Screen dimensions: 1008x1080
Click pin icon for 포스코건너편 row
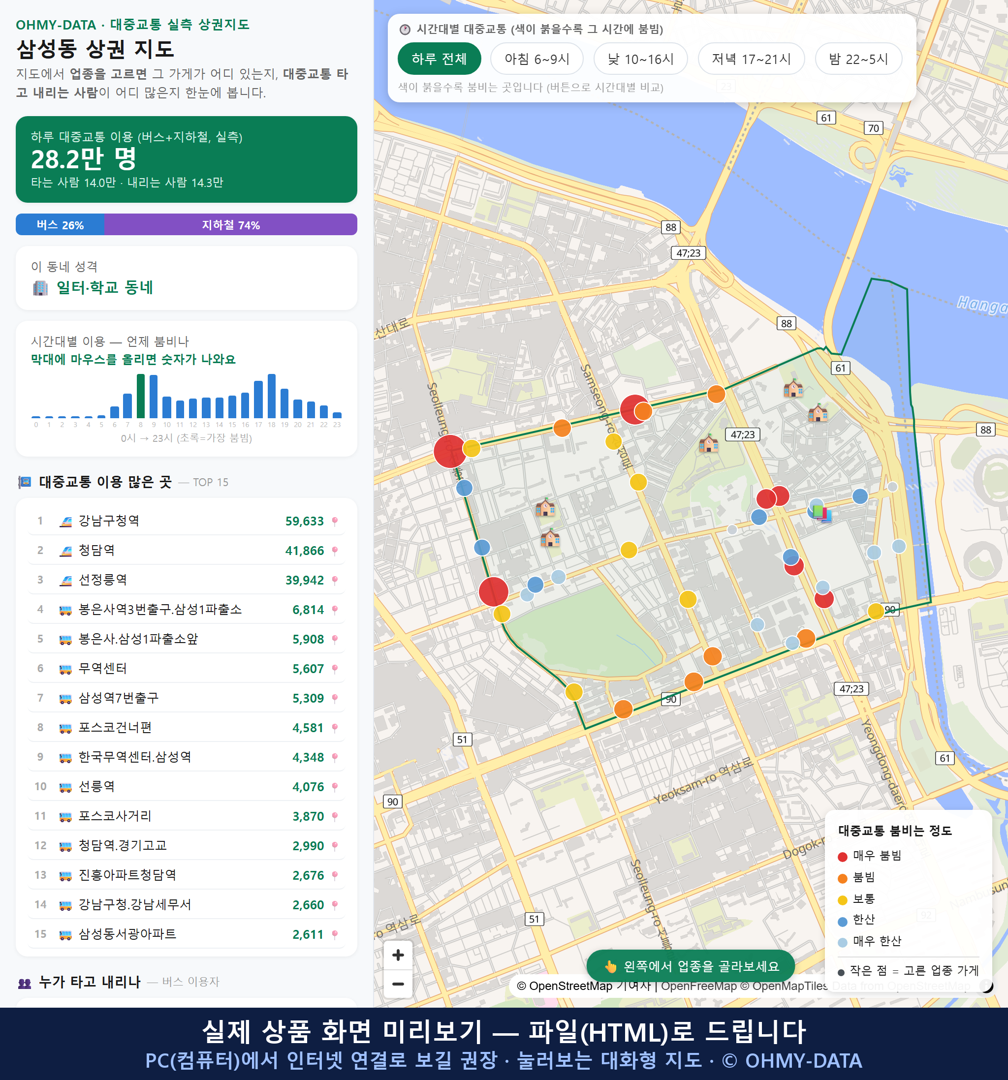click(x=335, y=727)
